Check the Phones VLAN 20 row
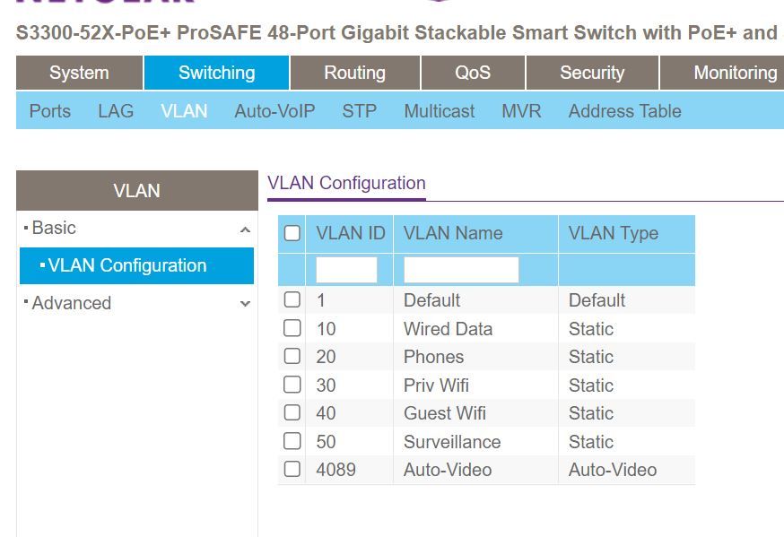Viewport: 784px width, 537px height. tap(292, 356)
